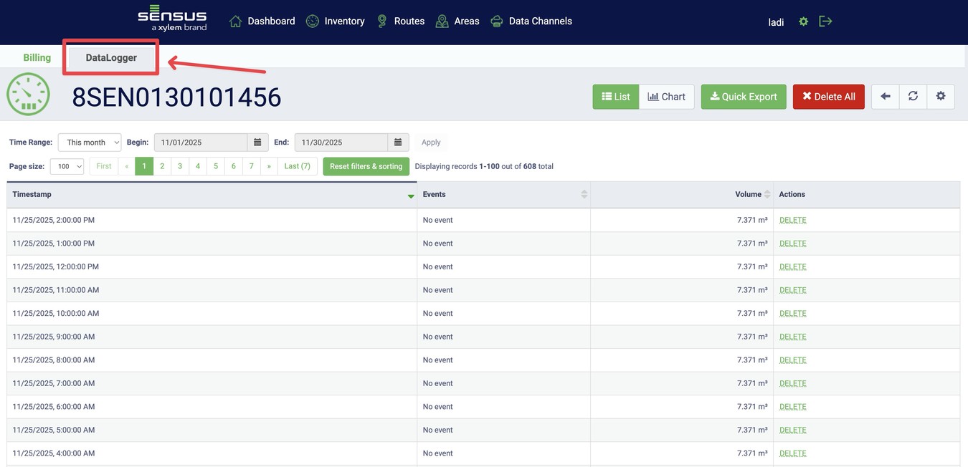Open table settings gear button
The image size is (968, 467).
pyautogui.click(x=941, y=97)
